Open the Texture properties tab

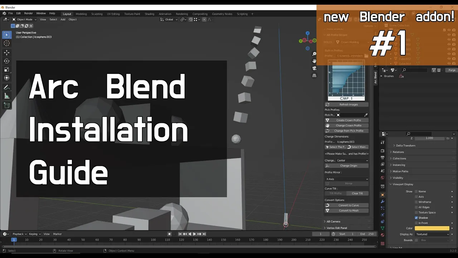[383, 244]
